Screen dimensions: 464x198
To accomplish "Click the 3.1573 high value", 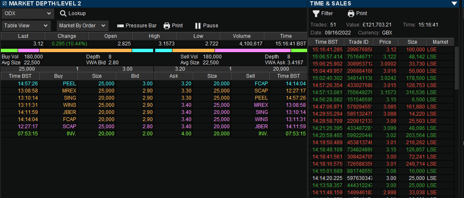I will click(167, 44).
